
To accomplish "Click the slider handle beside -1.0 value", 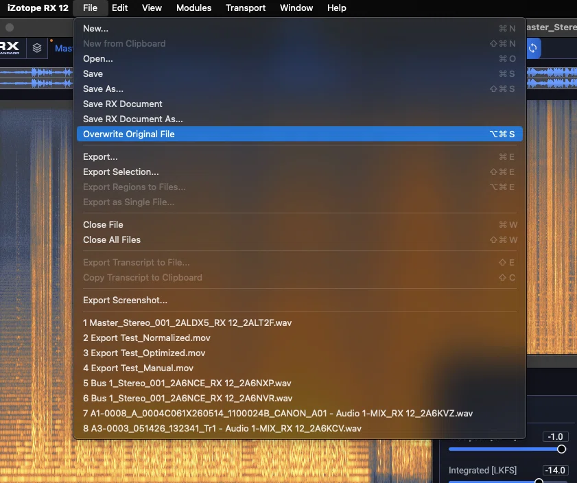I will pos(561,449).
